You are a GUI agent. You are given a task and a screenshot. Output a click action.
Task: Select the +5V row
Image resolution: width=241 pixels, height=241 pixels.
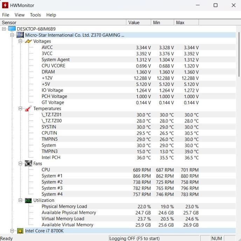click(x=138, y=84)
